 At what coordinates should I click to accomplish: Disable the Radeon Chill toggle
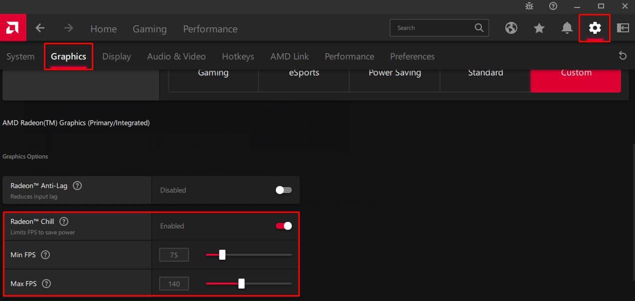tap(284, 226)
